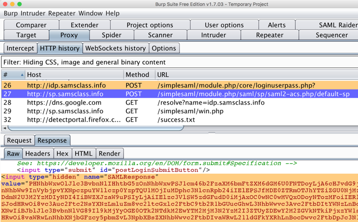Image resolution: width=358 pixels, height=222 pixels.
Task: Select the HTTP history sub-tab
Action: [60, 48]
